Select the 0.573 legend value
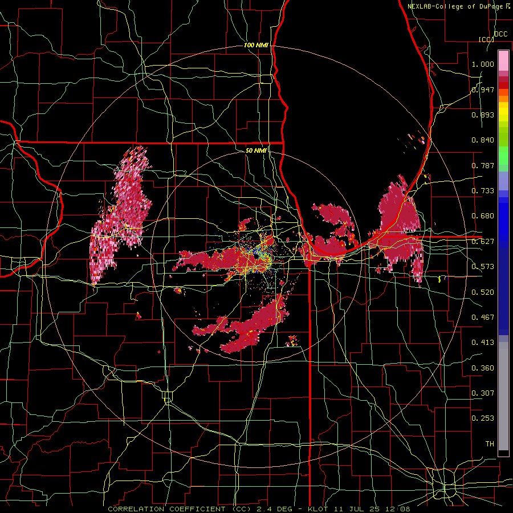This screenshot has height=513, width=513. click(x=483, y=267)
